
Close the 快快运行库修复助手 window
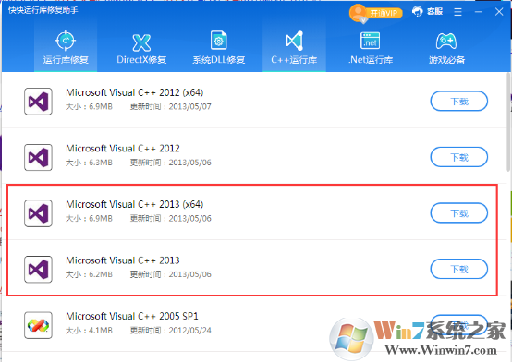click(x=499, y=12)
